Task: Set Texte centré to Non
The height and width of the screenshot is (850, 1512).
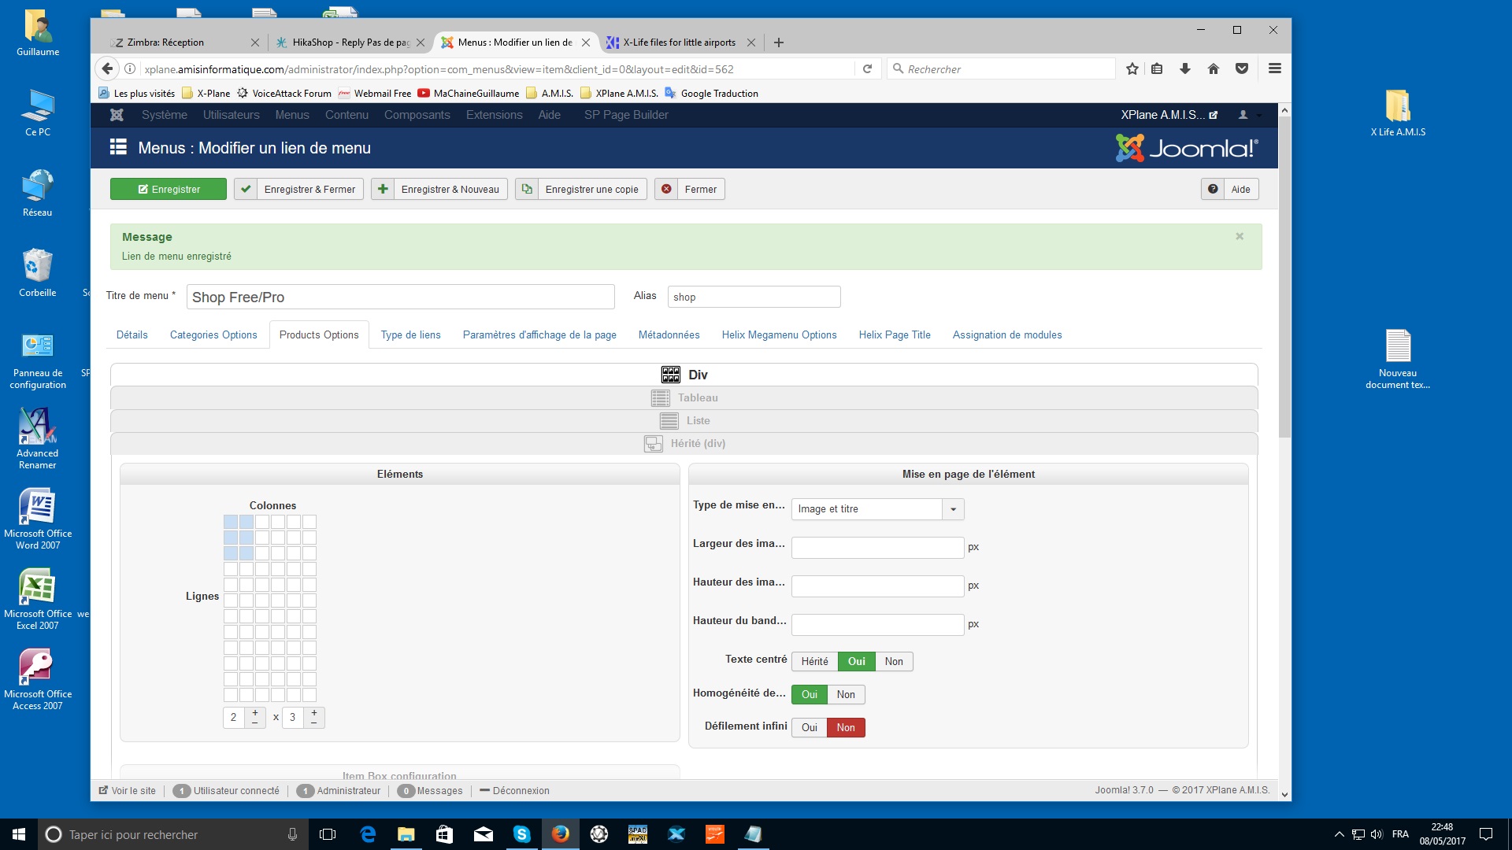Action: tap(893, 662)
